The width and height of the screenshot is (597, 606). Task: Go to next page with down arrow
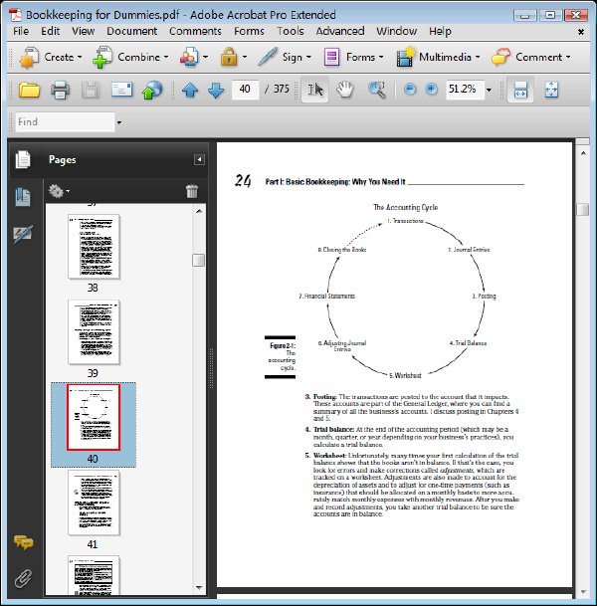(x=216, y=90)
